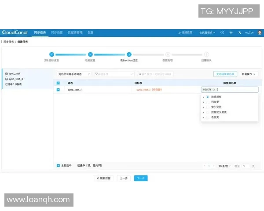Image resolution: width=264 pixels, height=211 pixels.
Task: Click the sync_test_1 (待创建) target table cell
Action: pyautogui.click(x=149, y=90)
